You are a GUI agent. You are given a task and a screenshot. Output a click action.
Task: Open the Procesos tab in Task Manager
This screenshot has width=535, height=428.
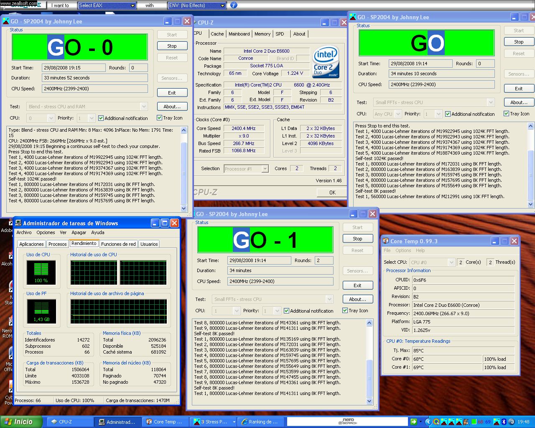pyautogui.click(x=57, y=244)
